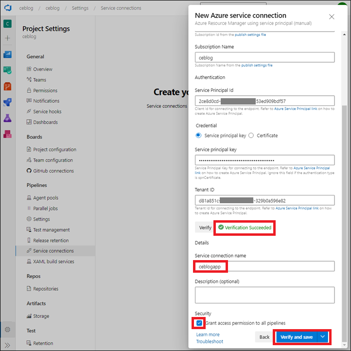Viewport: 351px width, 351px height.
Task: Open Permissions settings
Action: (45, 90)
